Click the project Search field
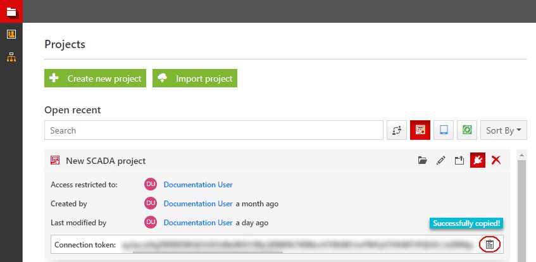This screenshot has width=536, height=262. pos(214,130)
